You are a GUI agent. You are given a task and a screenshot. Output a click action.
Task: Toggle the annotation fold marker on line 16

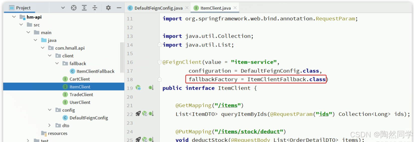tap(160, 62)
